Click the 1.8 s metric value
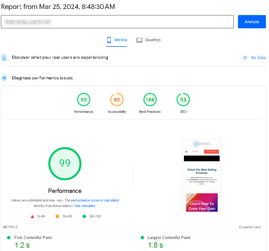This screenshot has width=269, height=251. pyautogui.click(x=155, y=245)
